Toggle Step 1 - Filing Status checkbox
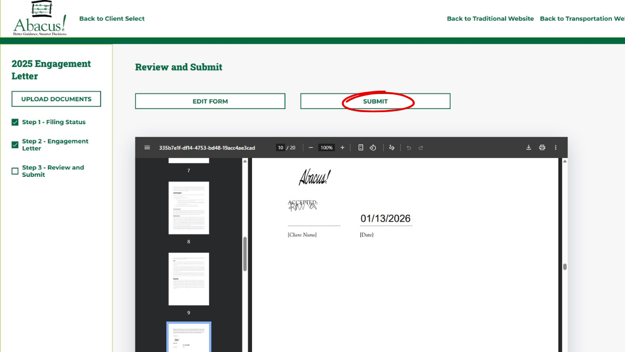The image size is (625, 352). (15, 122)
